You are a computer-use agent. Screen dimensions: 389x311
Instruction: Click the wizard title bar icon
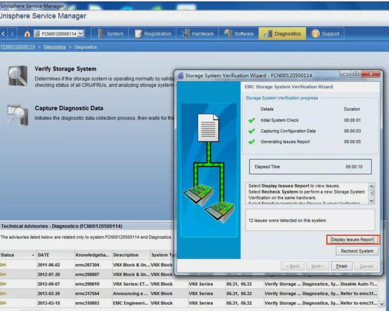(x=181, y=76)
